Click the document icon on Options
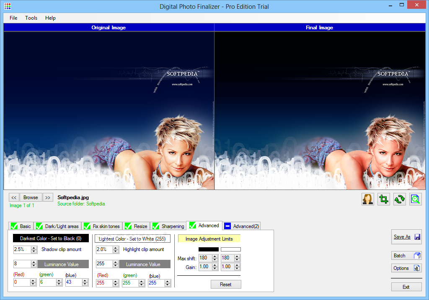429x300 pixels. click(417, 268)
